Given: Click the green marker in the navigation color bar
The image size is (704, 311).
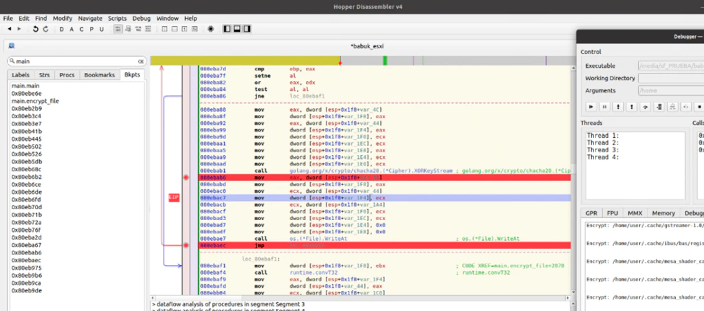Looking at the screenshot, I should point(385,61).
